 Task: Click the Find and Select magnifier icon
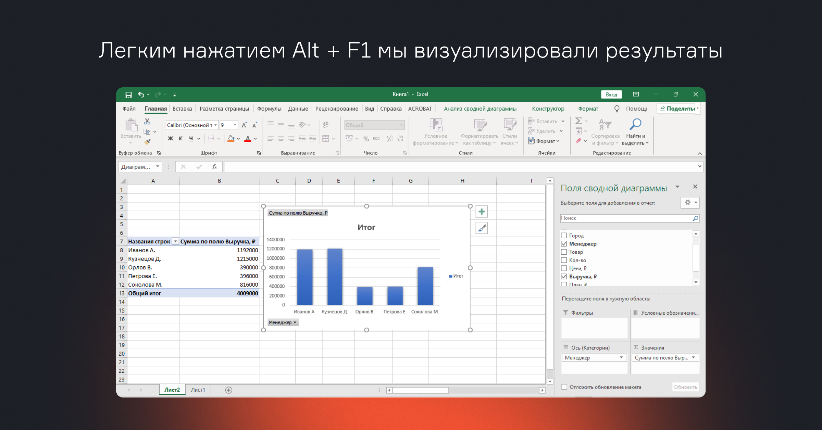point(636,125)
